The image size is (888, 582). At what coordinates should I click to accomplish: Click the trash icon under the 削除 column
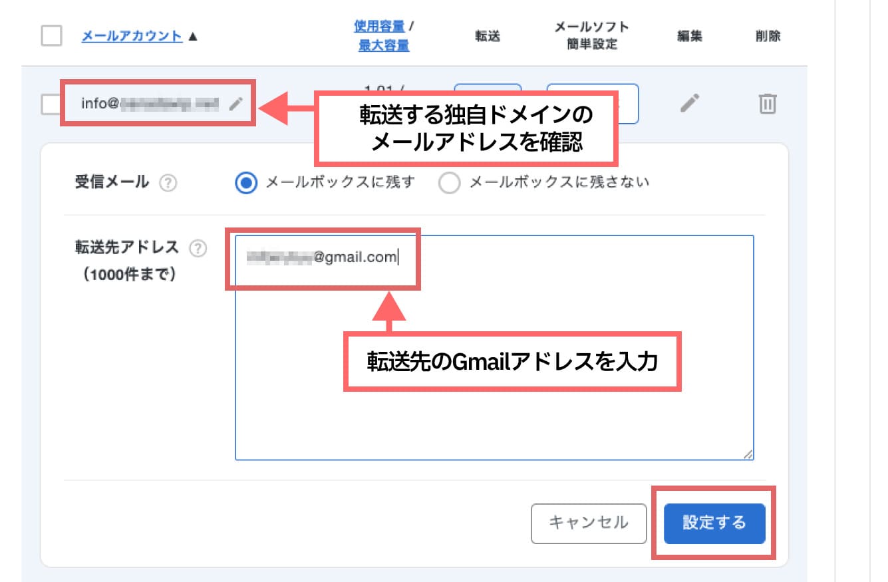pyautogui.click(x=768, y=103)
